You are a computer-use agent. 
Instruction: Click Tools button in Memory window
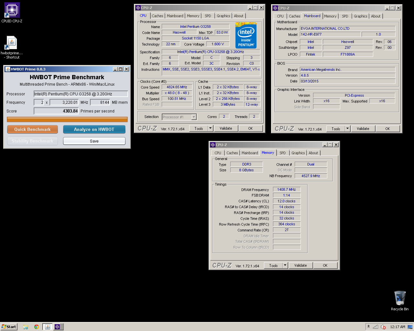coord(273,265)
